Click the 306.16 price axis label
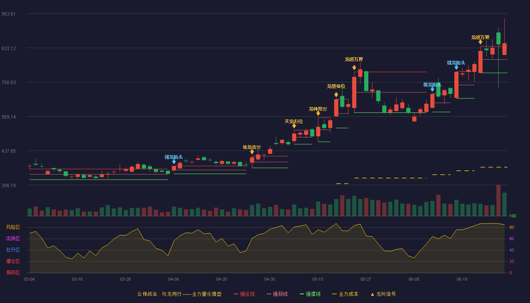Screen dimensions: 530x303 pos(8,185)
